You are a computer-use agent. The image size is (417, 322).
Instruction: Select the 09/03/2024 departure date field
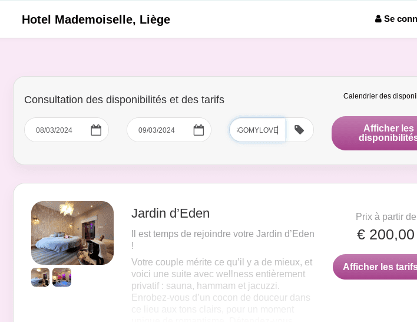tap(169, 130)
